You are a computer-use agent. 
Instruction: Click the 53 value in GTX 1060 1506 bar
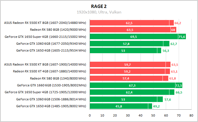pos(123,100)
